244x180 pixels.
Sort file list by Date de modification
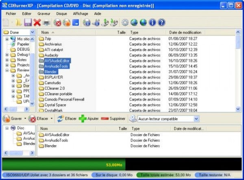click(185, 32)
